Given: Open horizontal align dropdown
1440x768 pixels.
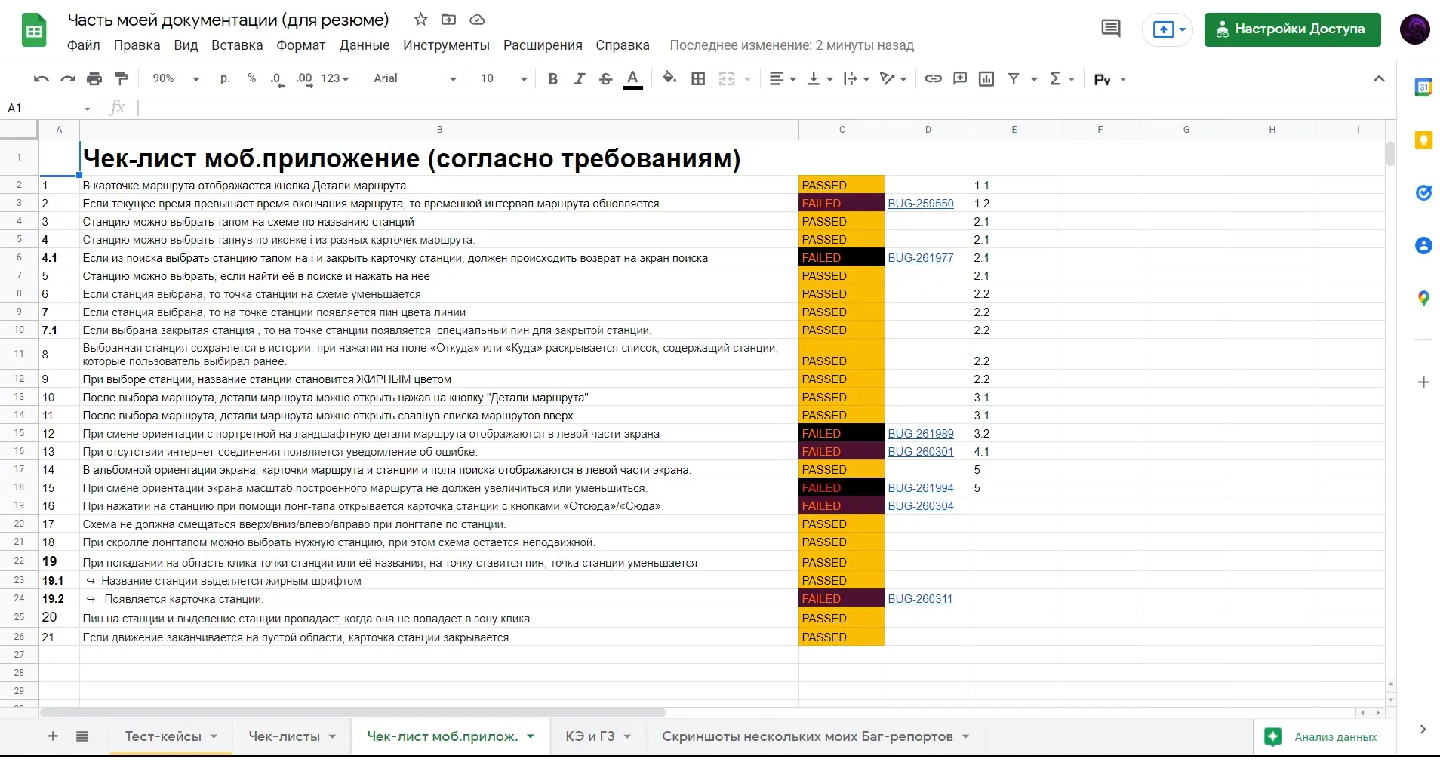Looking at the screenshot, I should (x=782, y=79).
